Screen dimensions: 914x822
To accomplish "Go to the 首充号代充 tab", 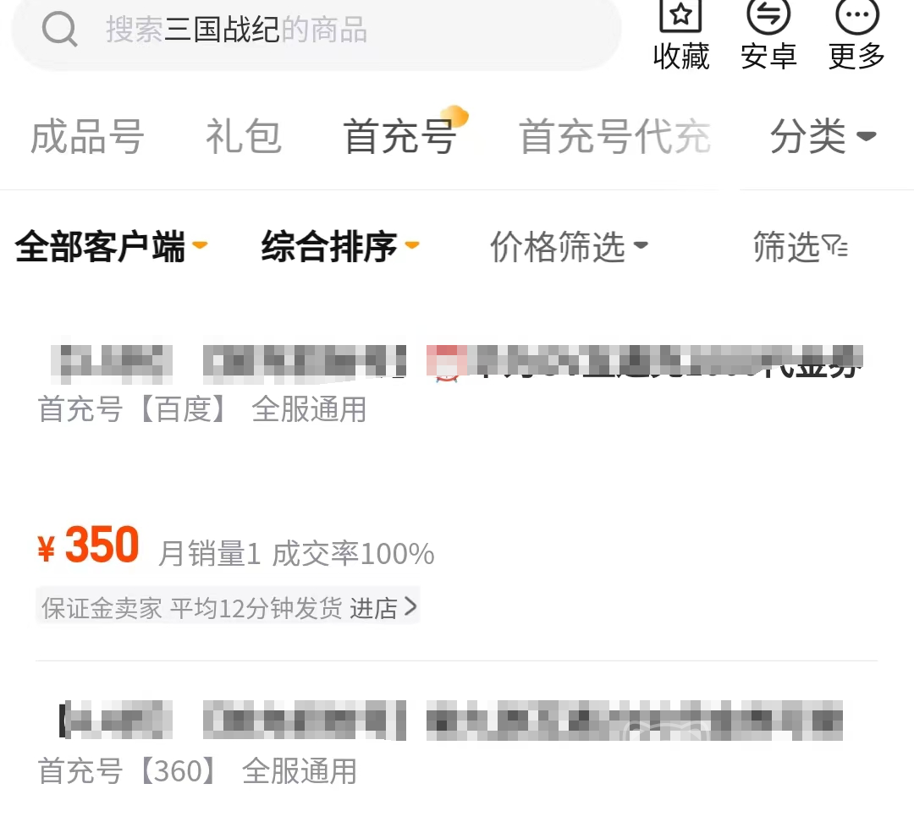I will (614, 136).
